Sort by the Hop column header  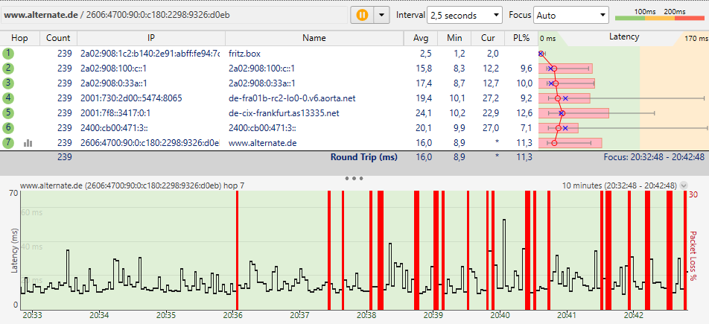tap(19, 38)
